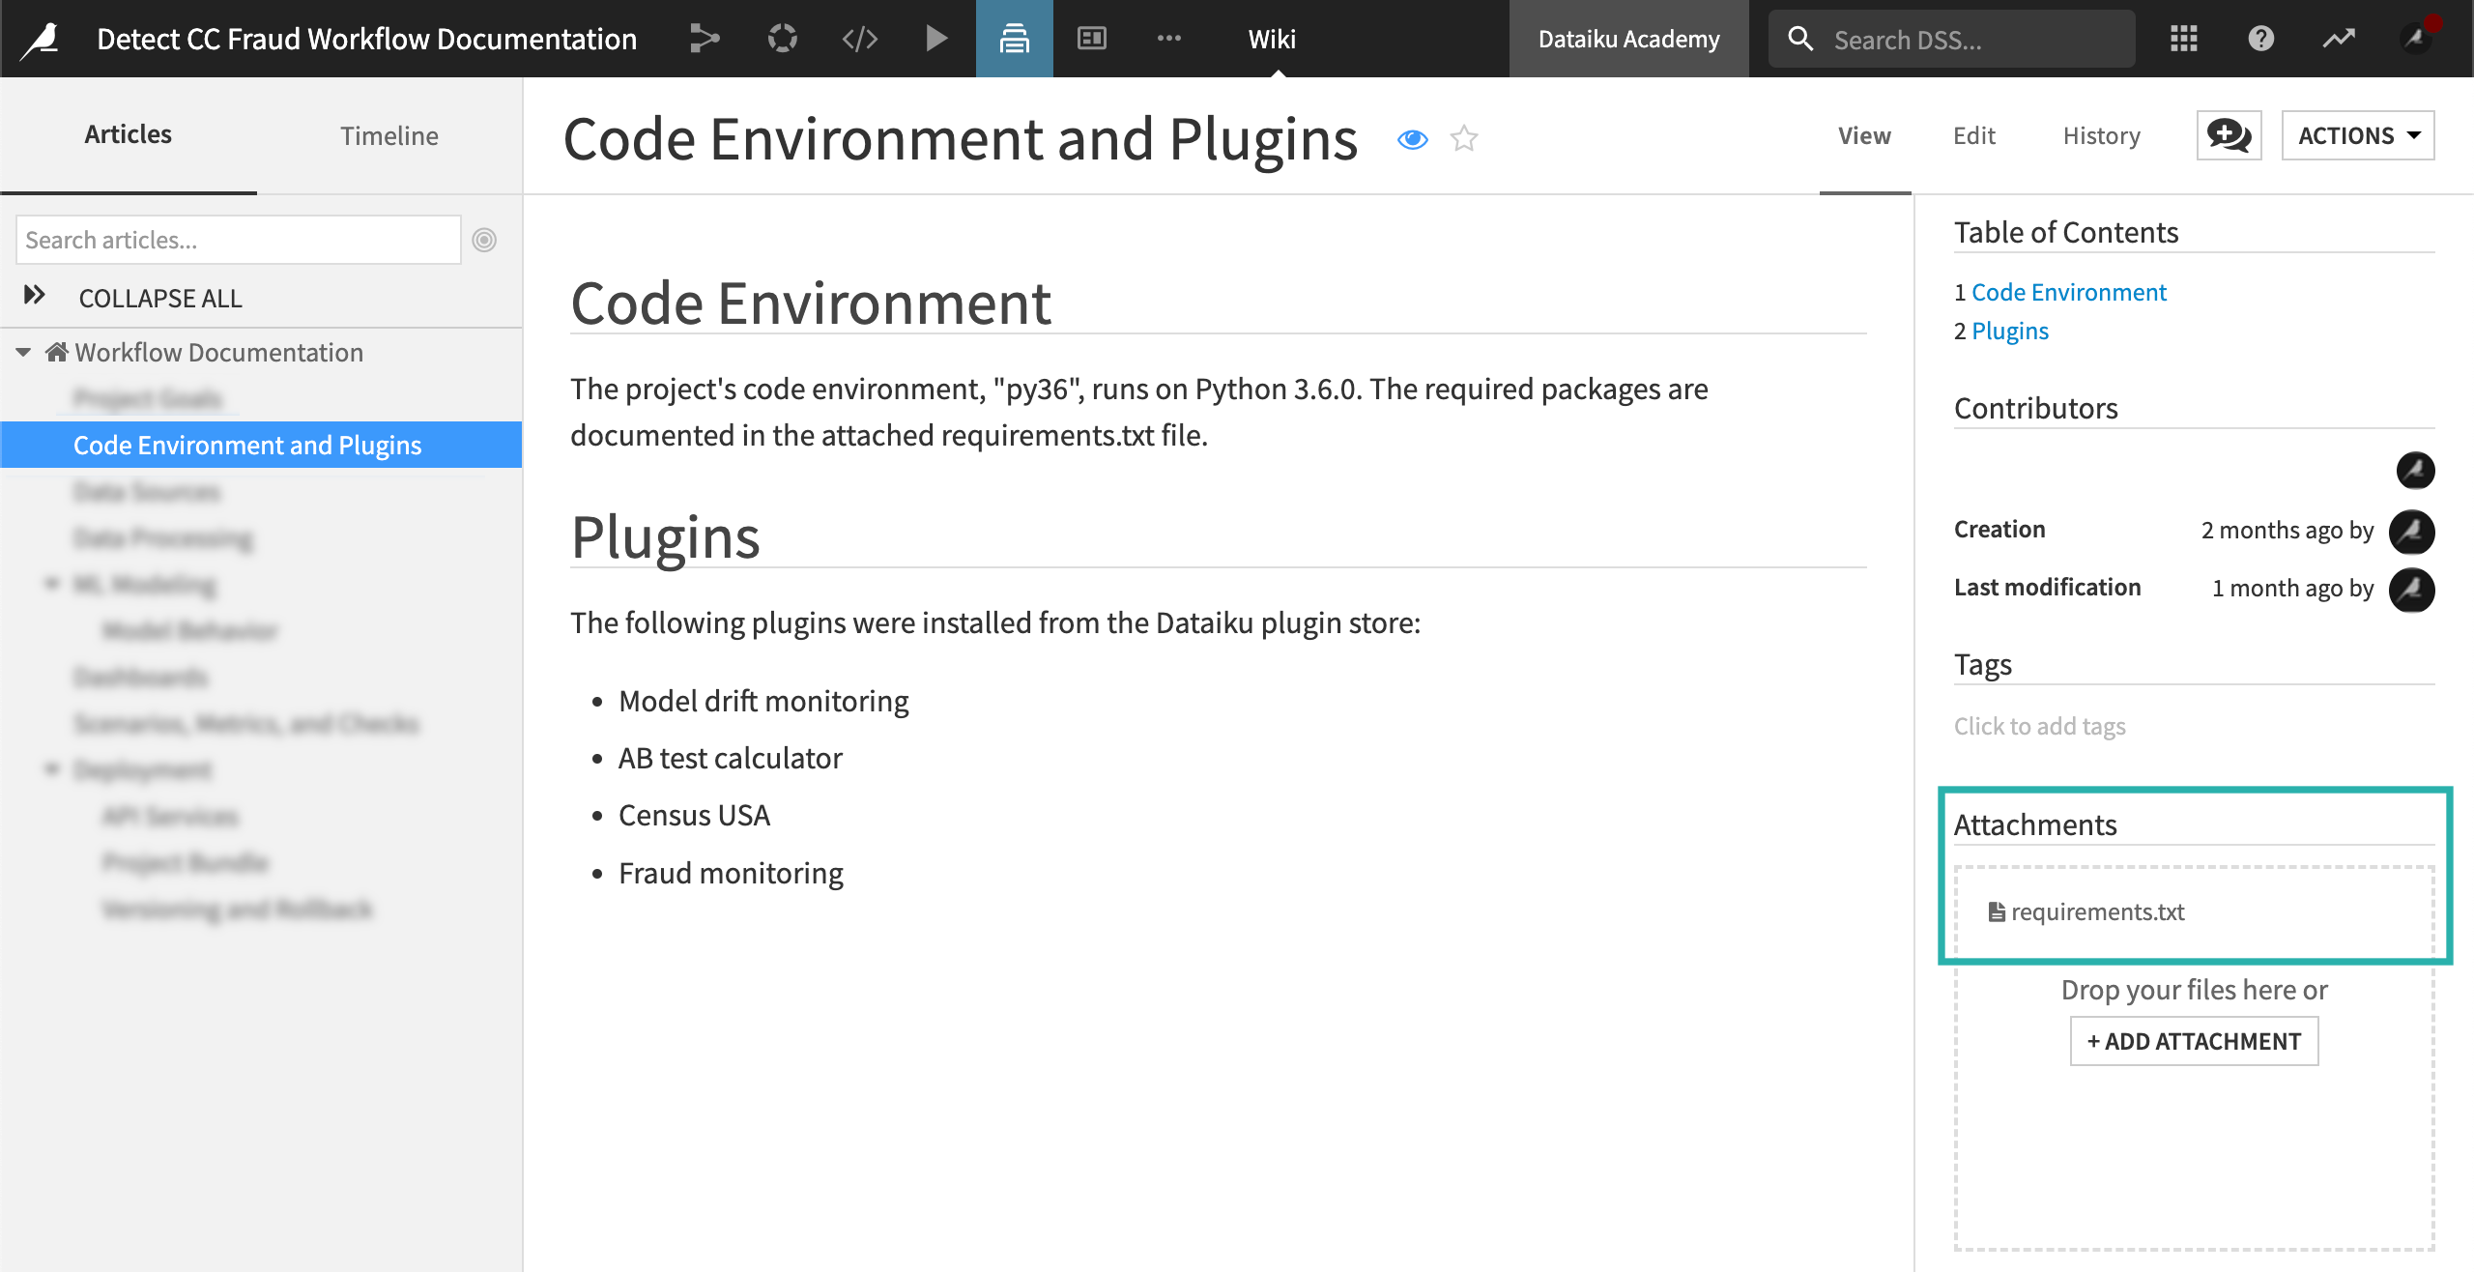Open the code notebooks icon
The image size is (2474, 1272).
tap(859, 38)
